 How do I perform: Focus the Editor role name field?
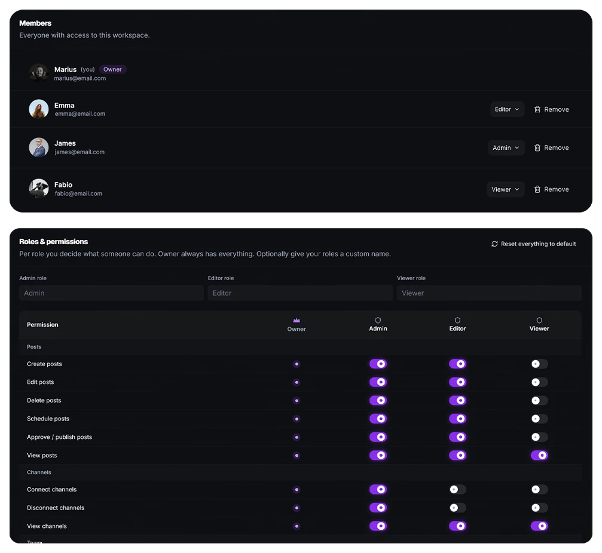tap(300, 293)
